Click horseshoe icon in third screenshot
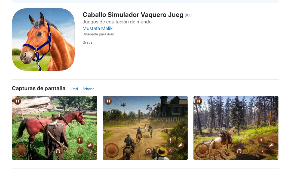306x174 pixels. tap(239, 151)
